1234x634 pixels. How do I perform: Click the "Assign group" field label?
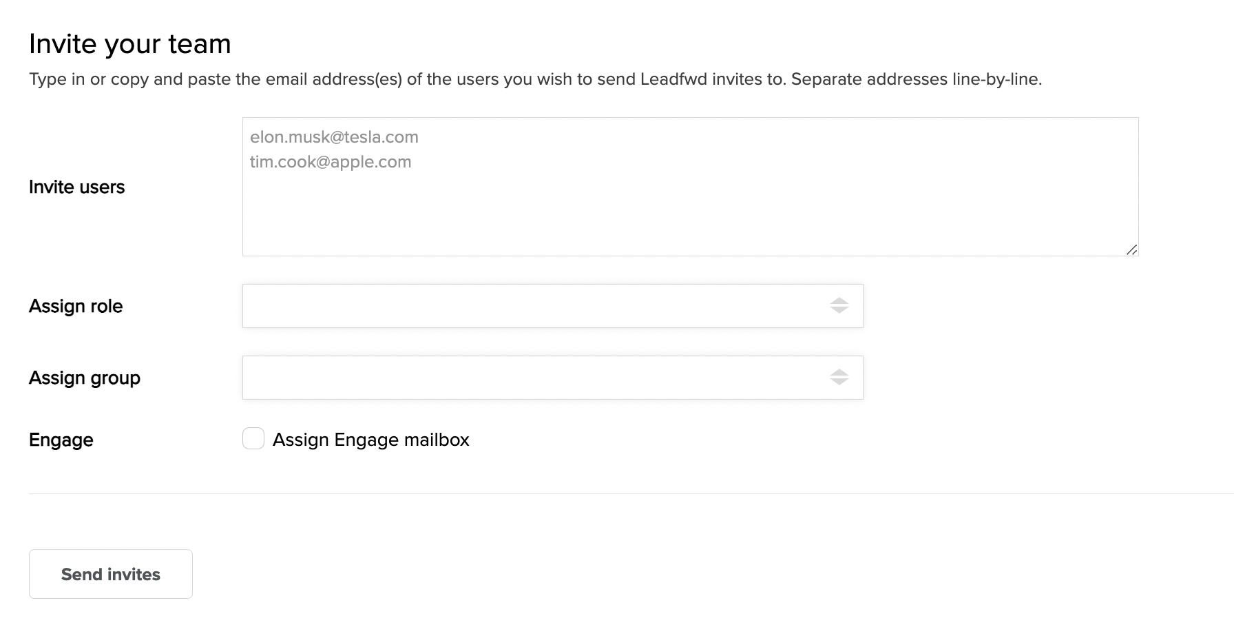pos(85,378)
